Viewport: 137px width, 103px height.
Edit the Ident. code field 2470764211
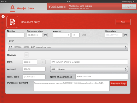(34, 77)
